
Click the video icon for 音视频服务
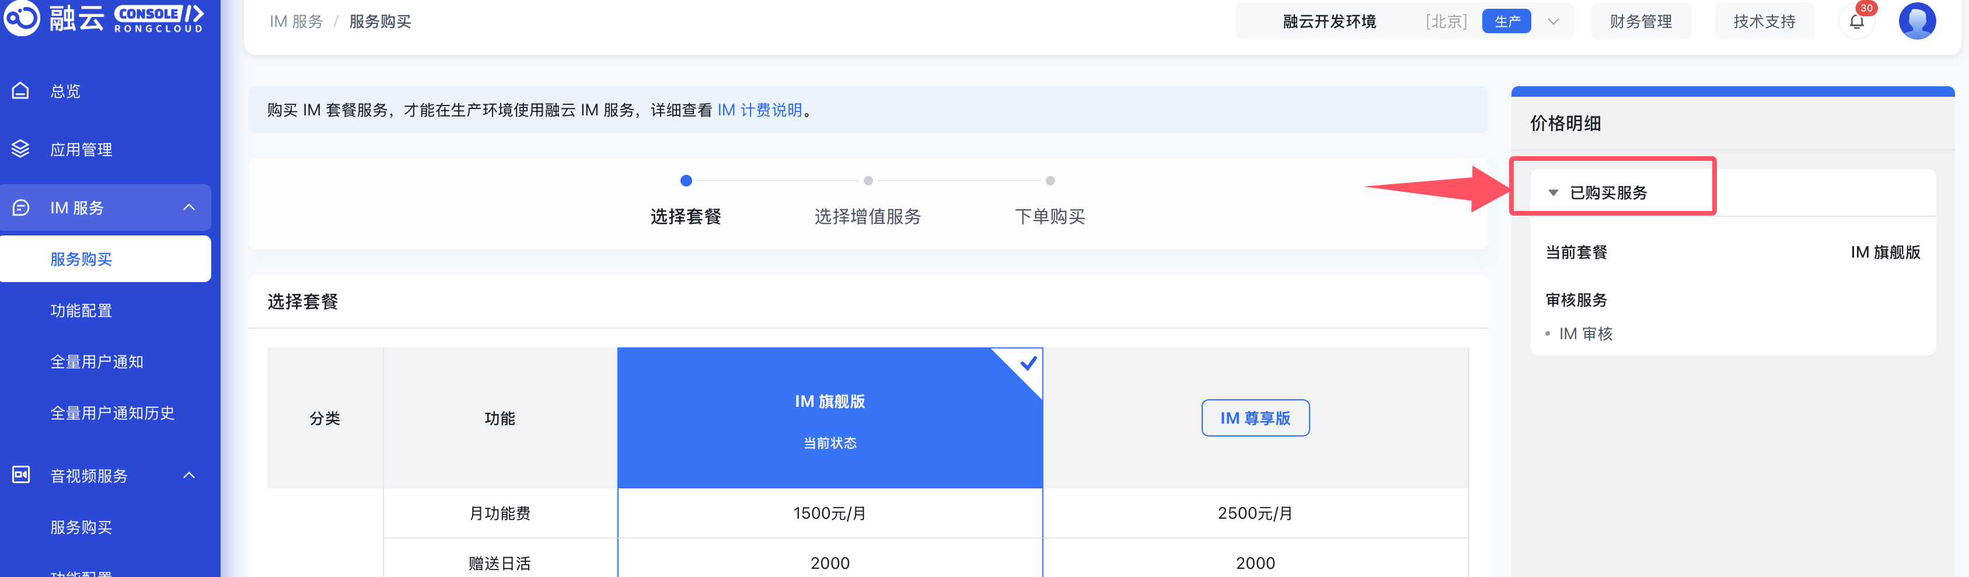click(20, 475)
